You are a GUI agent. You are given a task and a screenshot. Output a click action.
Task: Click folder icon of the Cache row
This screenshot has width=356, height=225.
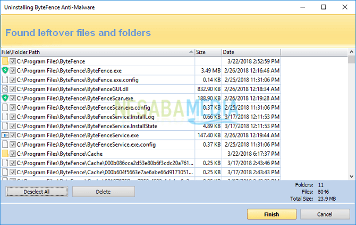pos(5,154)
